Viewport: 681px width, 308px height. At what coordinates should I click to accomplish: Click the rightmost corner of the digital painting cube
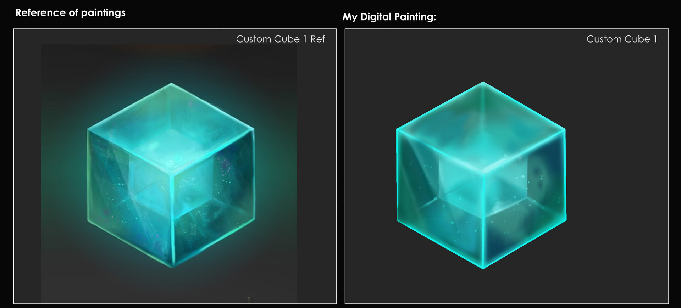(565, 130)
